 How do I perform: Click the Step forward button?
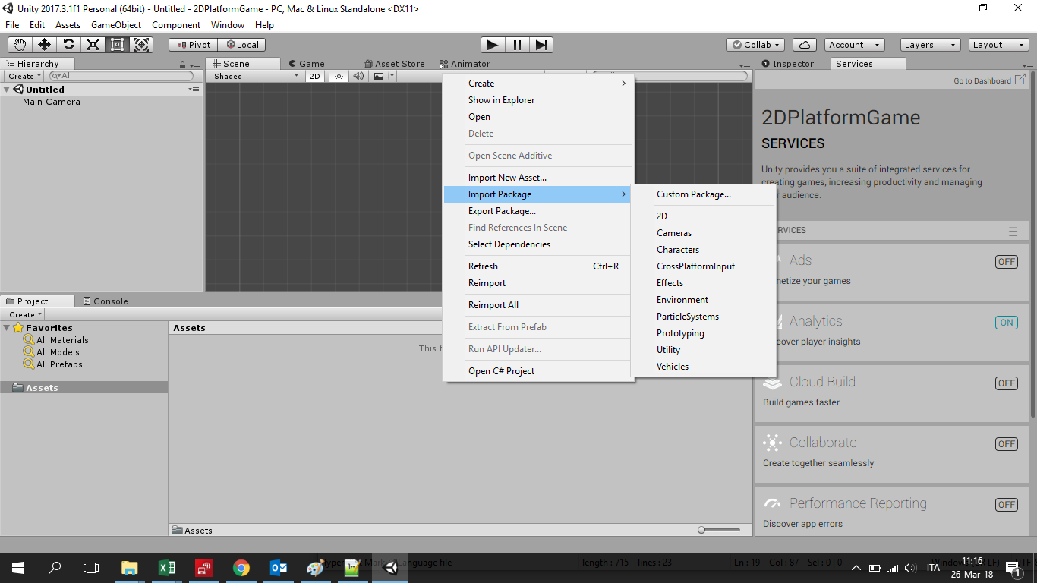coord(541,45)
